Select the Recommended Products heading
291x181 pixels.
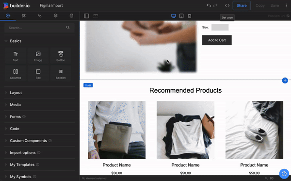(x=185, y=90)
